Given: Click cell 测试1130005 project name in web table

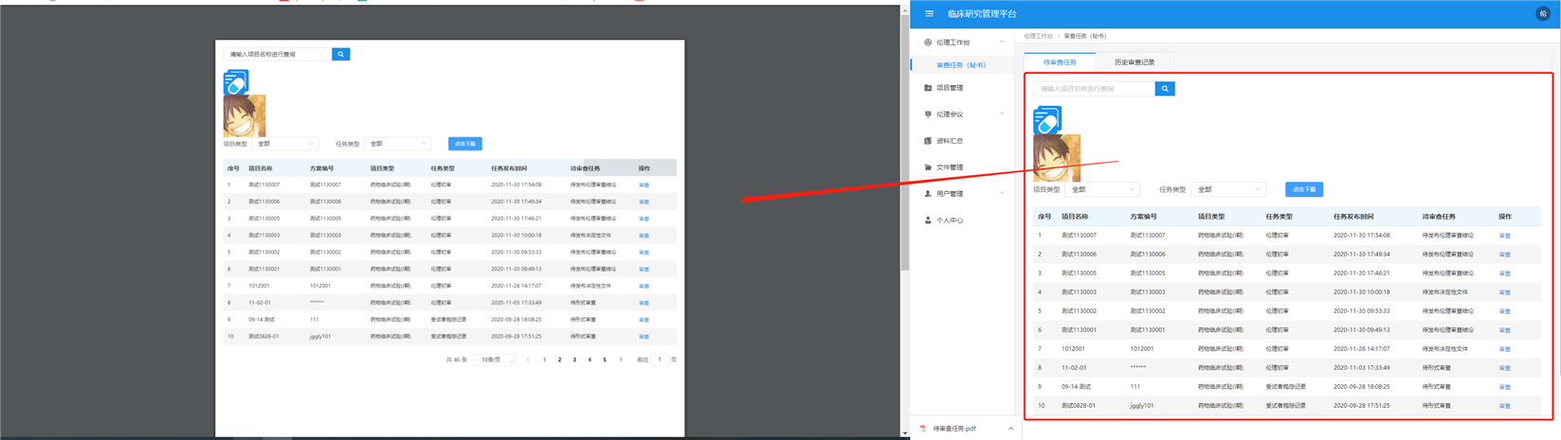Looking at the screenshot, I should click(x=1079, y=273).
